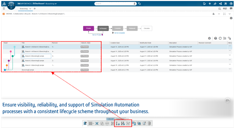The image size is (235, 128).
Task: Click the blue root graph node
Action: pyautogui.click(x=5, y=70)
